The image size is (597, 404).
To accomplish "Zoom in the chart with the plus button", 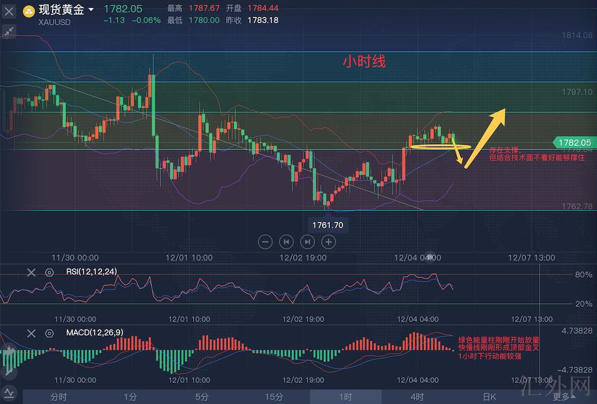I will tap(328, 242).
